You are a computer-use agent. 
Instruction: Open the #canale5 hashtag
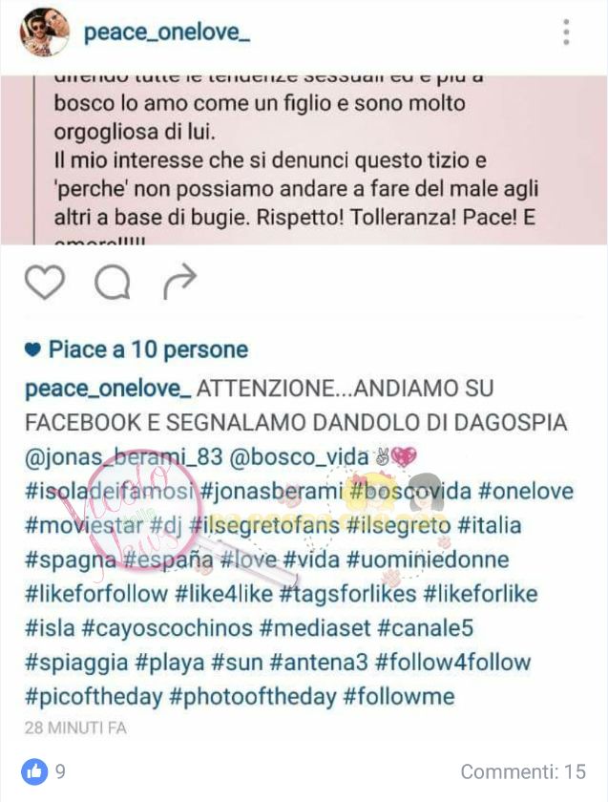tap(426, 627)
